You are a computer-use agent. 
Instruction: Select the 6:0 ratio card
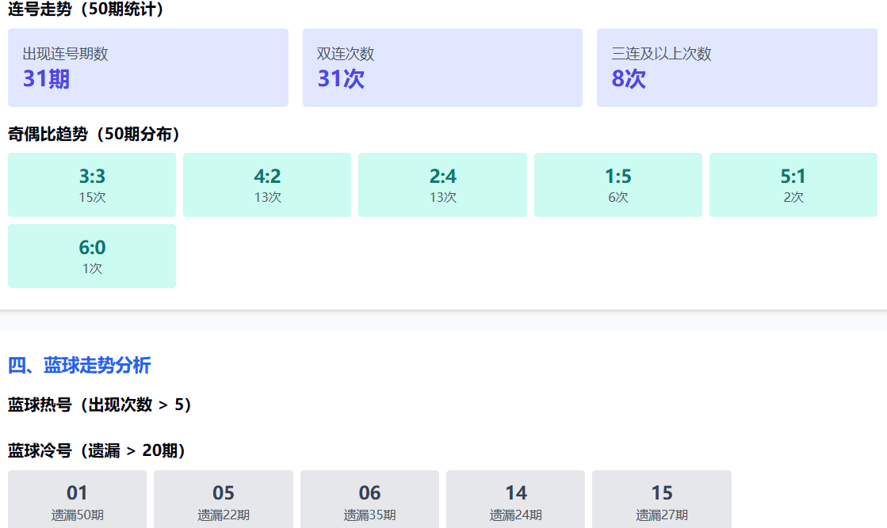pyautogui.click(x=92, y=256)
